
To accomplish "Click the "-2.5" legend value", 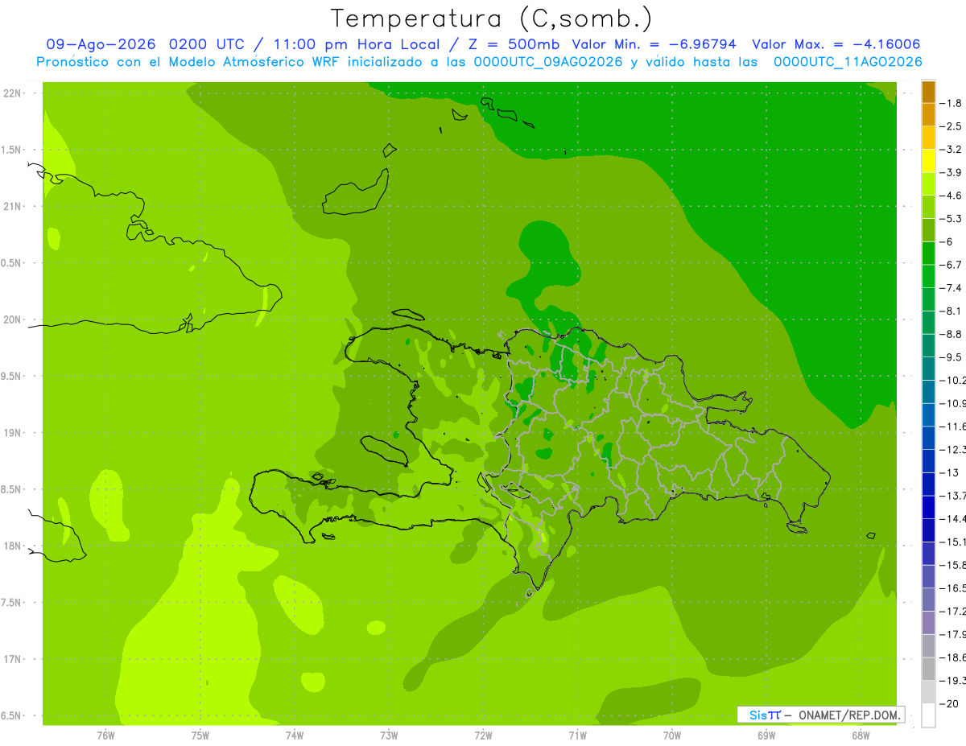I will click(951, 126).
